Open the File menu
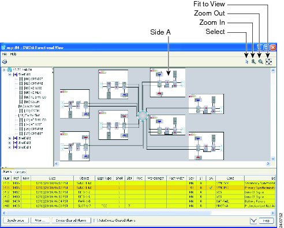Screen dimensions: 284x228 point(5,54)
